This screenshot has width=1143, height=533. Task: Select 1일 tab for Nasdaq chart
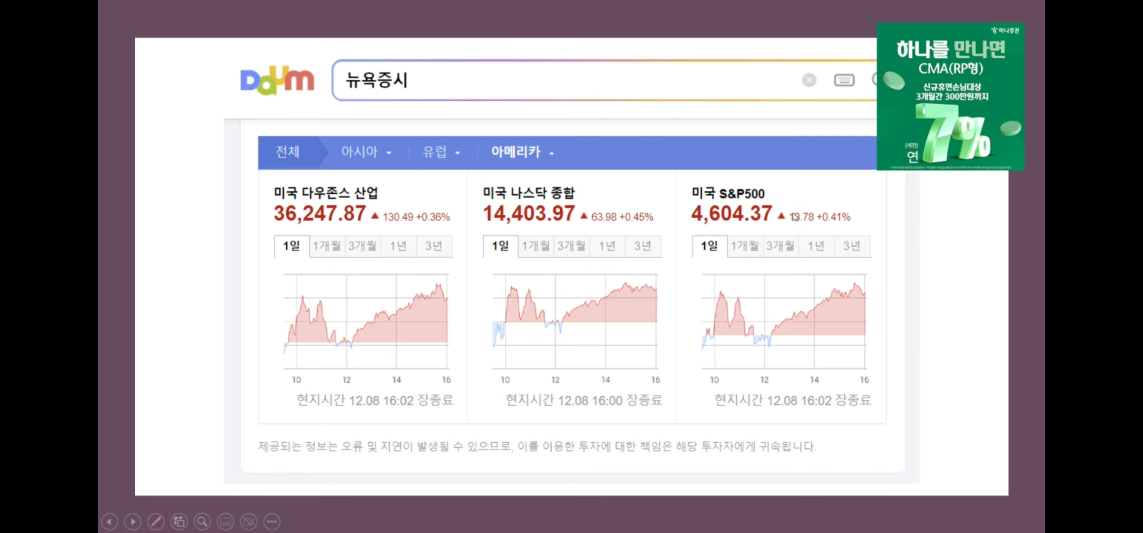coord(500,246)
